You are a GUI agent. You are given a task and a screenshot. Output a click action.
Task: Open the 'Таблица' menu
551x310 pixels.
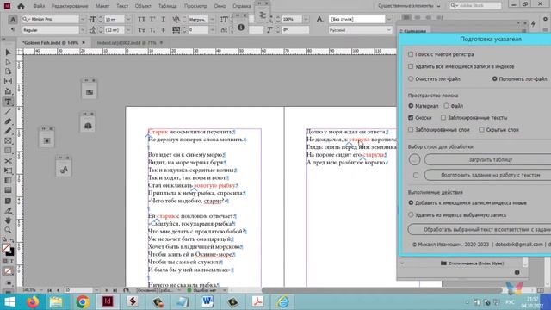pyautogui.click(x=168, y=6)
